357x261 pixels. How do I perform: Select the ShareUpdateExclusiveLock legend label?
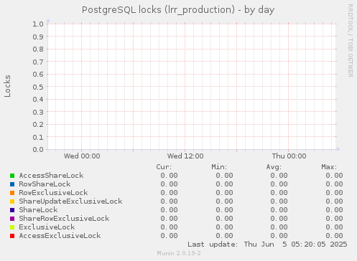pos(70,201)
